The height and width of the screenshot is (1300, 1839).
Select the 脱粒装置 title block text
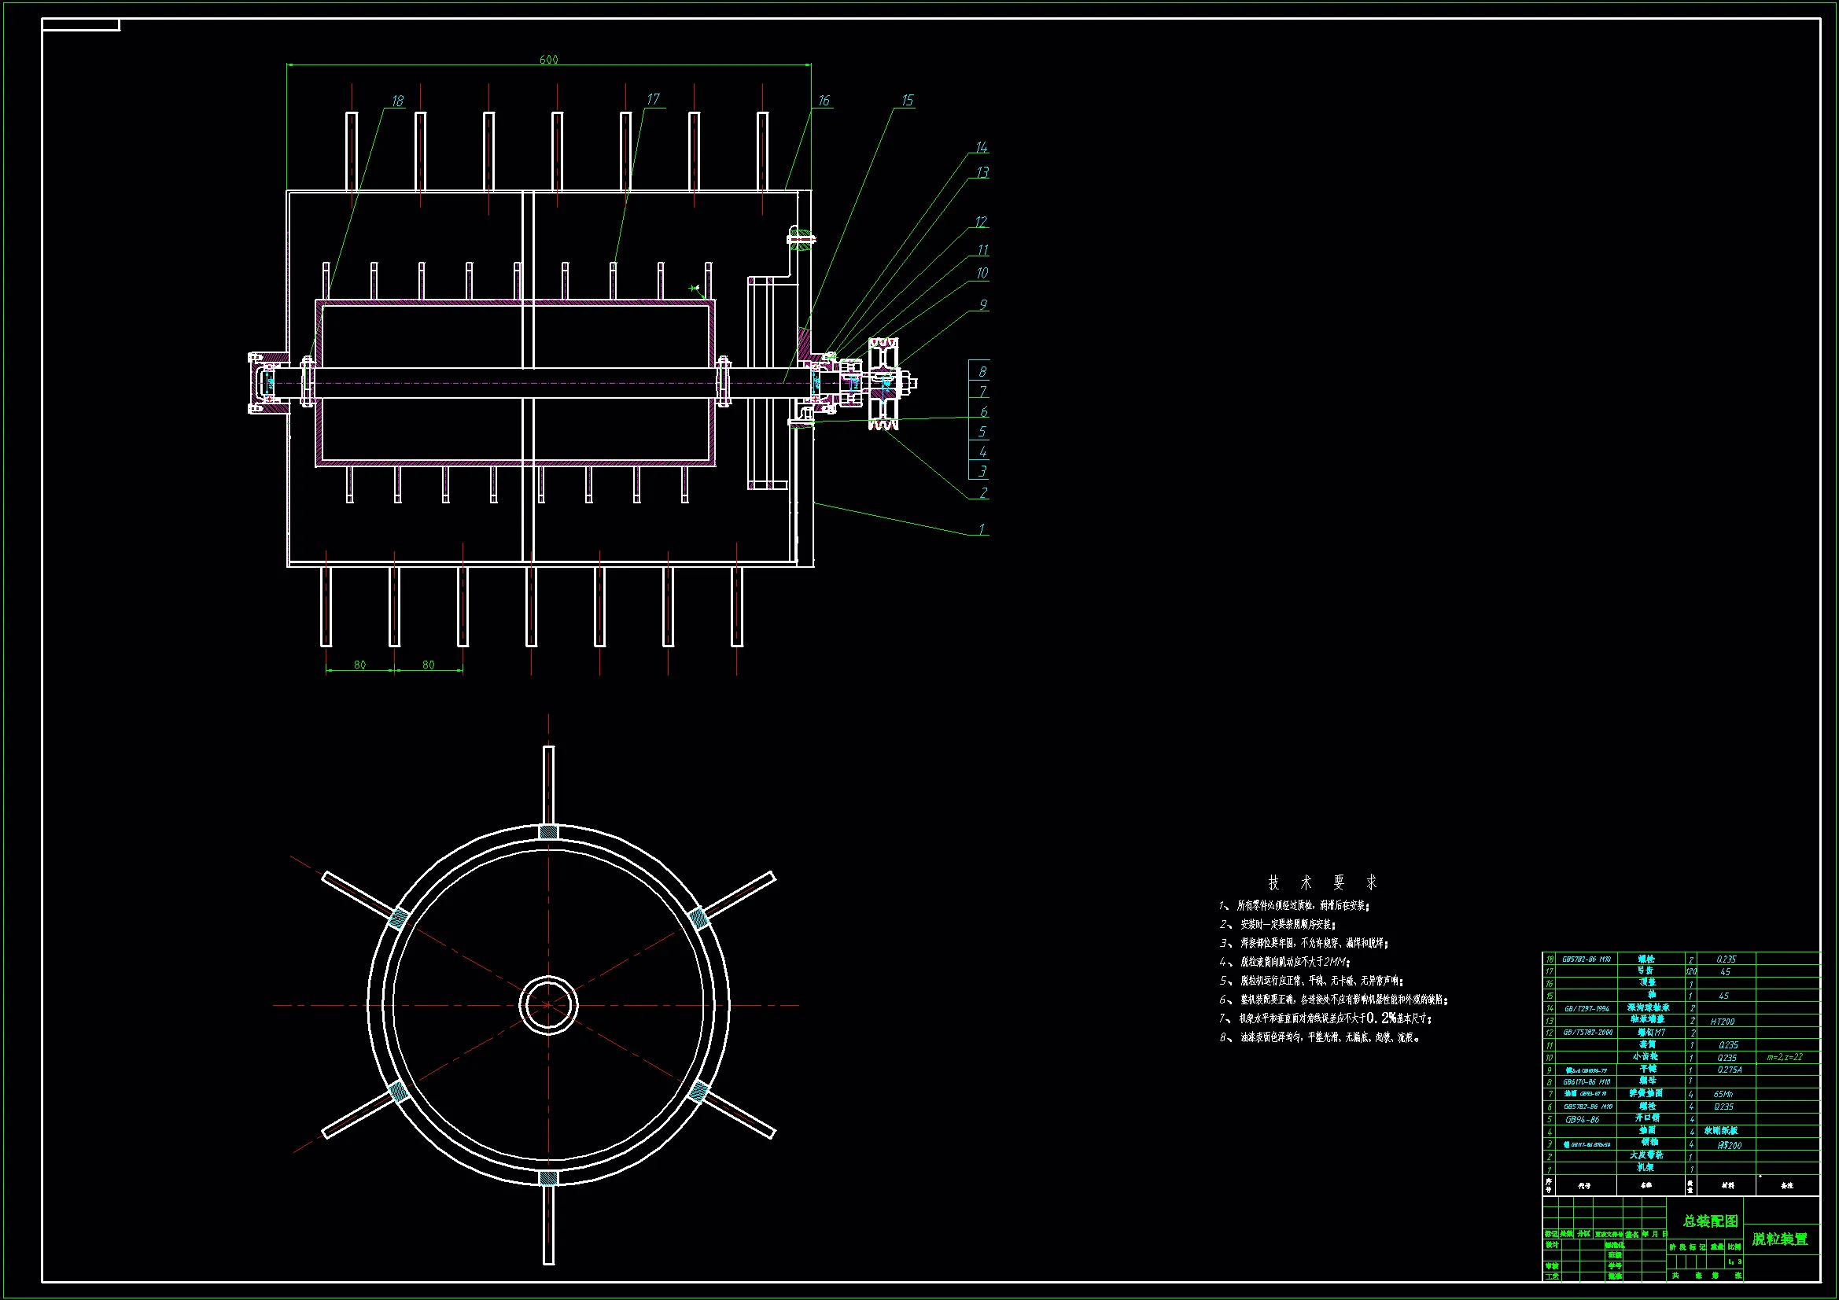(x=1780, y=1239)
